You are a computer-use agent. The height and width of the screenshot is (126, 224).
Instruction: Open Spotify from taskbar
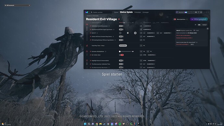[x=120, y=124]
